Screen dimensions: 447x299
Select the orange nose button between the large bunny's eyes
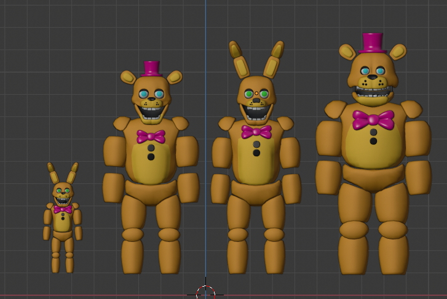[256, 94]
